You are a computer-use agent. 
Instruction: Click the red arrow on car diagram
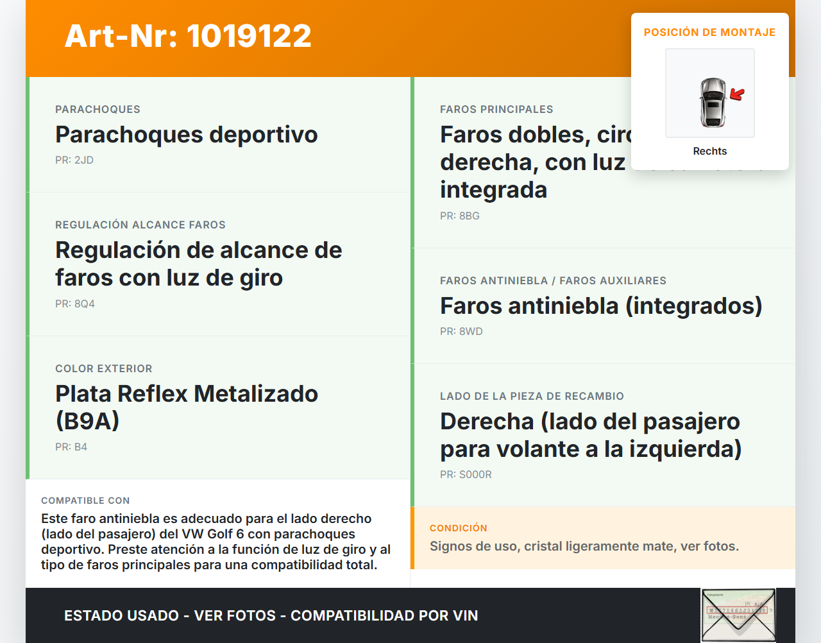coord(737,95)
